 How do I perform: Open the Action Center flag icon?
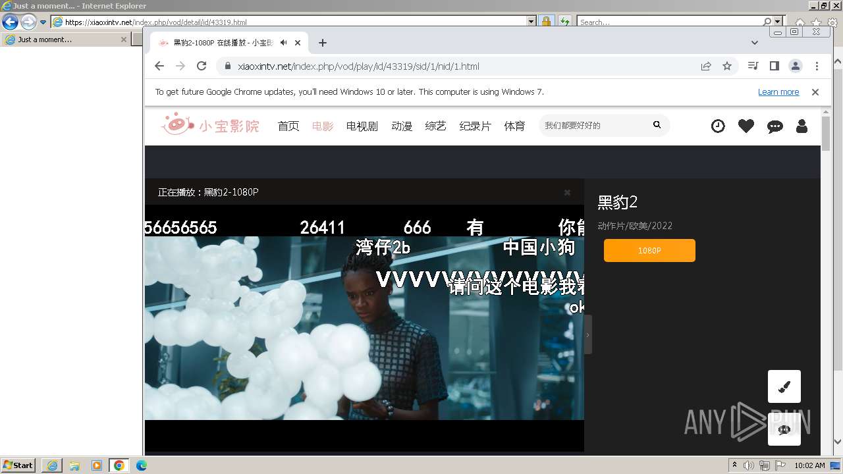point(780,465)
